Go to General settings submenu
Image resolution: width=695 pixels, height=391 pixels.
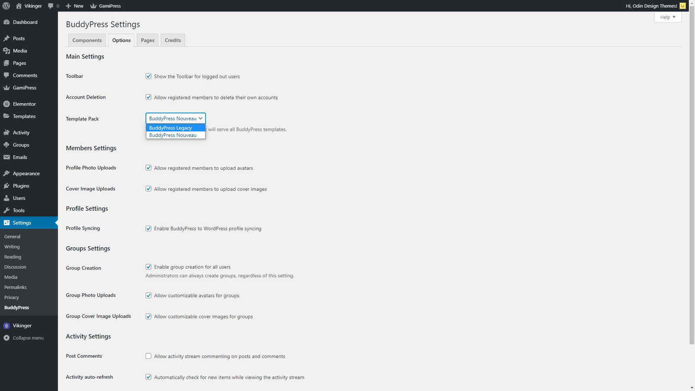(x=12, y=237)
